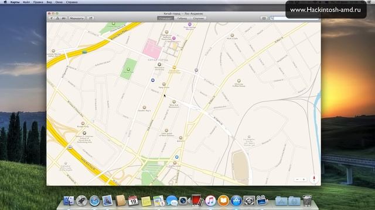Image resolution: width=375 pixels, height=210 pixels.
Task: Open Photo Booth red curtain icon
Action: pyautogui.click(x=197, y=200)
